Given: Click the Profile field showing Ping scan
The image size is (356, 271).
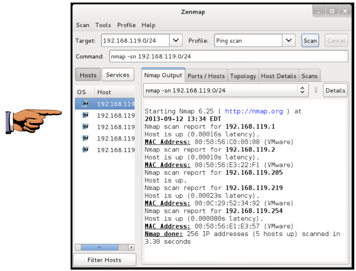Looking at the screenshot, I should coord(248,40).
